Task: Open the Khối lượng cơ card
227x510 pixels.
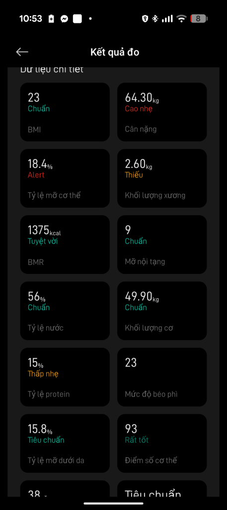Action: coord(162,311)
